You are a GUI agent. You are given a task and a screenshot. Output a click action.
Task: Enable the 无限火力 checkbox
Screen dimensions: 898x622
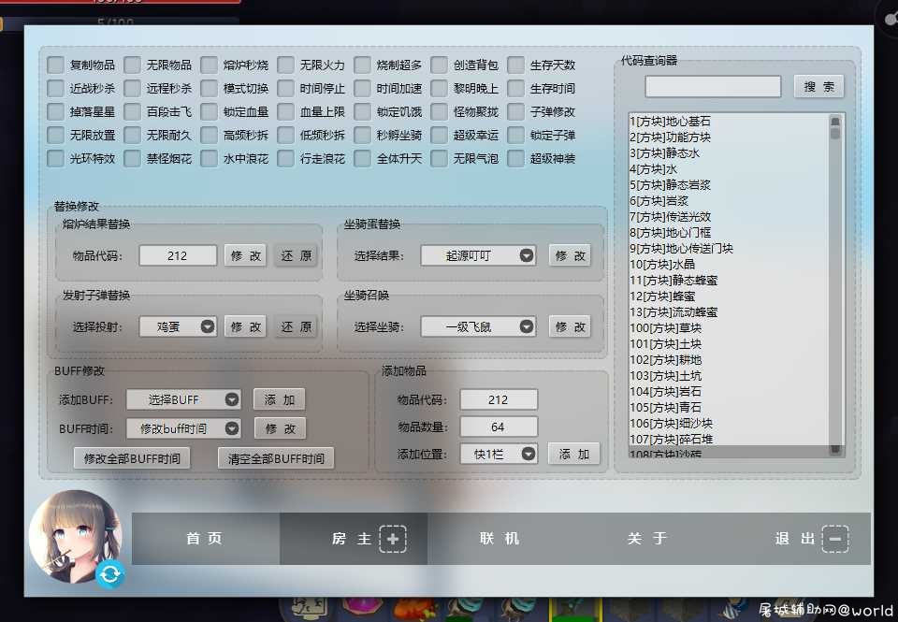point(286,65)
